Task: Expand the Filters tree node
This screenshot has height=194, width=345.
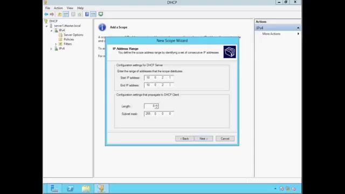Action: [x=56, y=44]
